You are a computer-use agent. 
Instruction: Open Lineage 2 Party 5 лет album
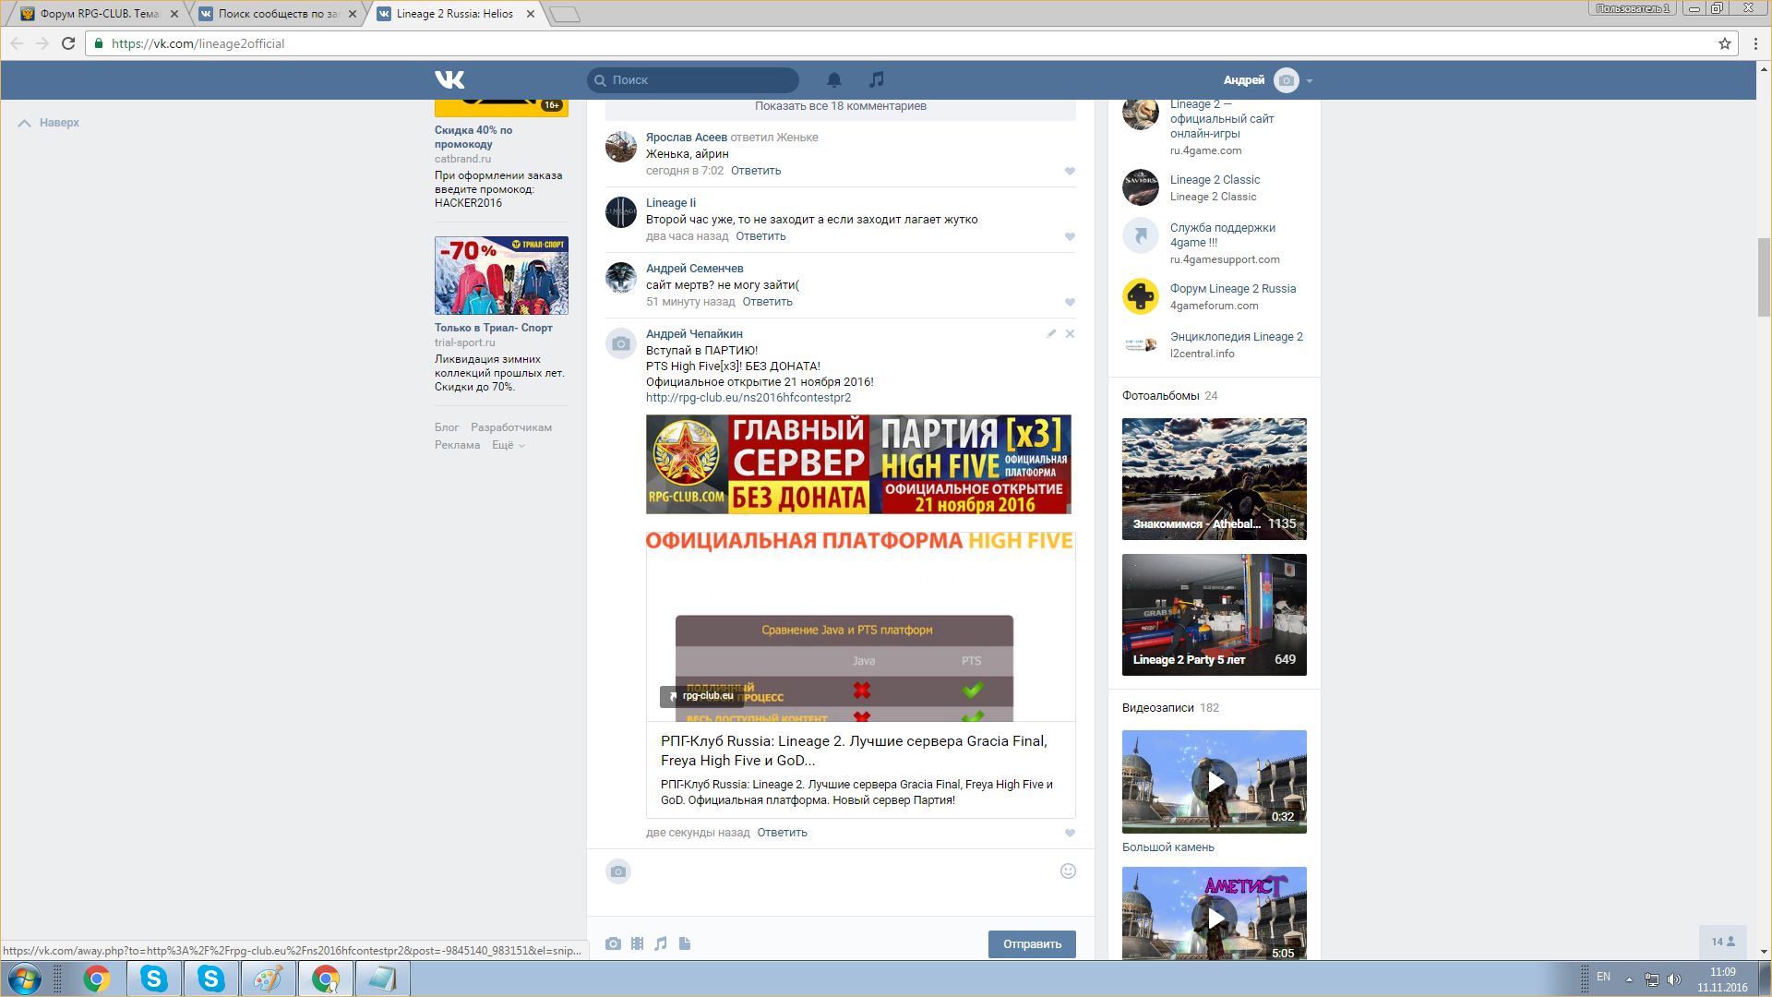[x=1215, y=615]
